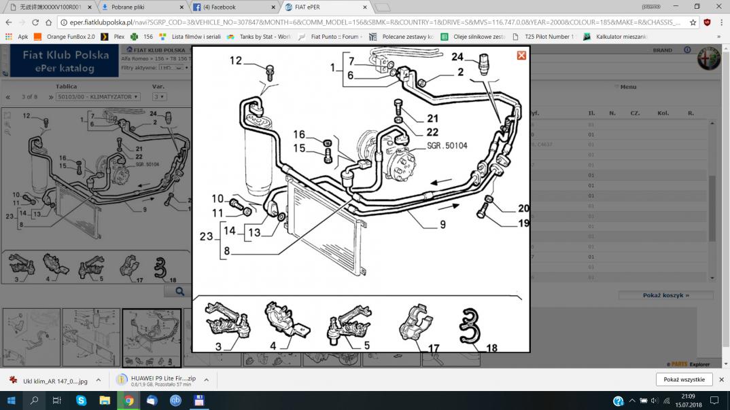The width and height of the screenshot is (730, 410).
Task: Open Lista filmów i seriali bookmark
Action: [x=190, y=36]
